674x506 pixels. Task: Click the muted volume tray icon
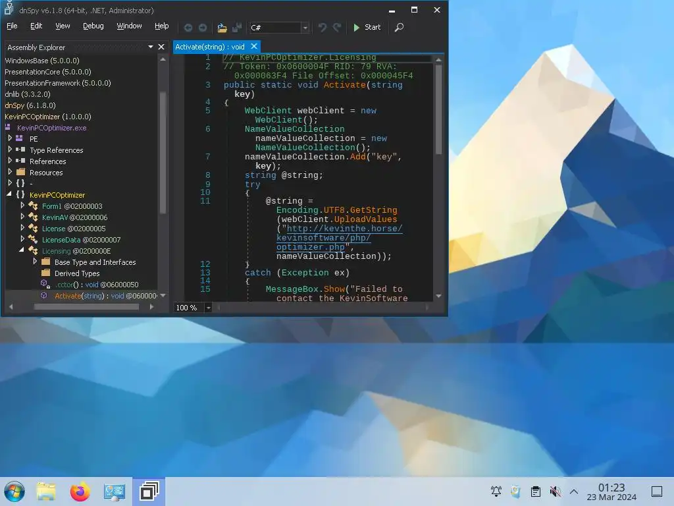(556, 491)
